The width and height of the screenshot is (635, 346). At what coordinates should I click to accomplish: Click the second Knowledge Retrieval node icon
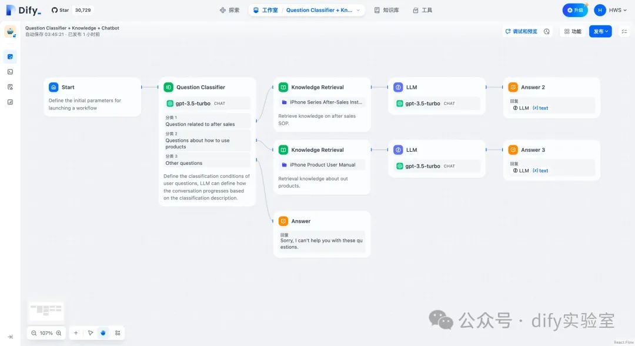pos(283,150)
